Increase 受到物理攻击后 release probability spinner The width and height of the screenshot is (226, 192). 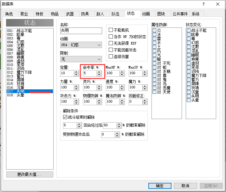pos(117,133)
